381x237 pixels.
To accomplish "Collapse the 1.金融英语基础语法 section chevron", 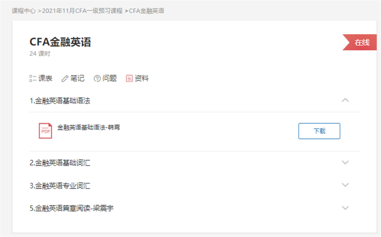I will pos(345,100).
